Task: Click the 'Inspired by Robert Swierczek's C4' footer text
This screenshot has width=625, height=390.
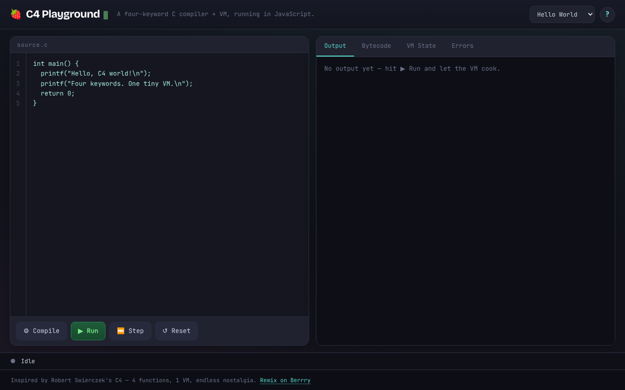Action: coord(133,380)
